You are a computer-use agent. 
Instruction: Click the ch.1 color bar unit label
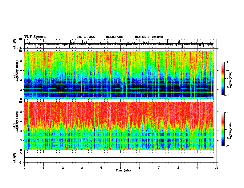231,80
